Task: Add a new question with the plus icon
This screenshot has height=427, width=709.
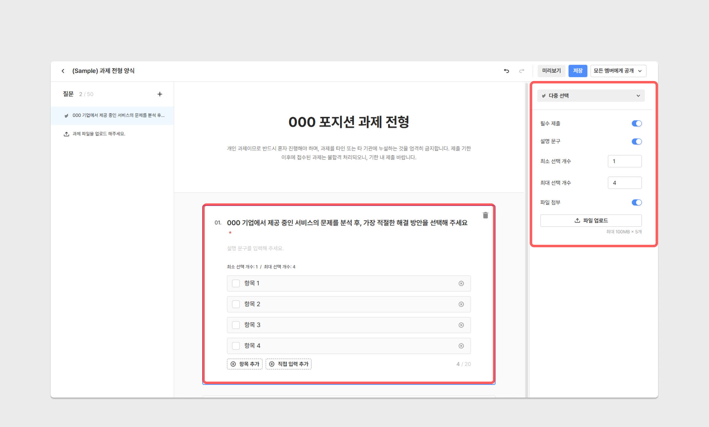Action: 160,94
